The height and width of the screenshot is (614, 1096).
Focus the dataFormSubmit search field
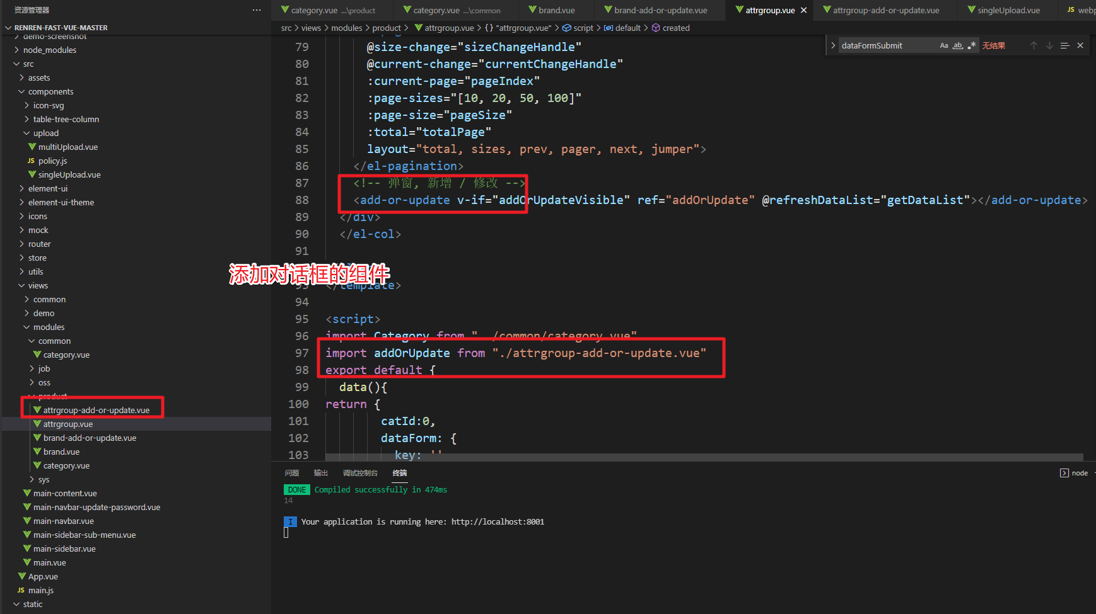click(888, 45)
